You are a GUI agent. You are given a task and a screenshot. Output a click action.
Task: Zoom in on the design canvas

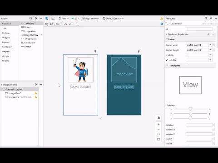pos(159,125)
